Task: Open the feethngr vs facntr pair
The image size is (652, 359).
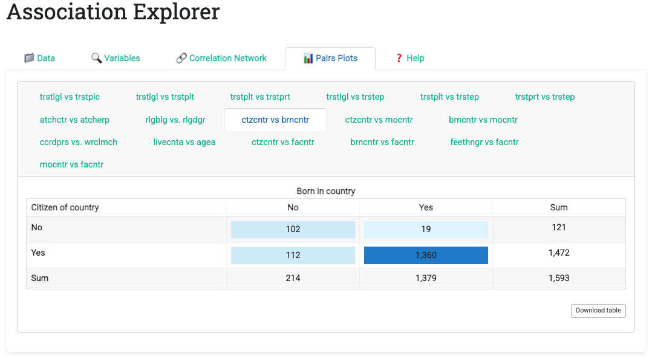Action: pos(484,142)
